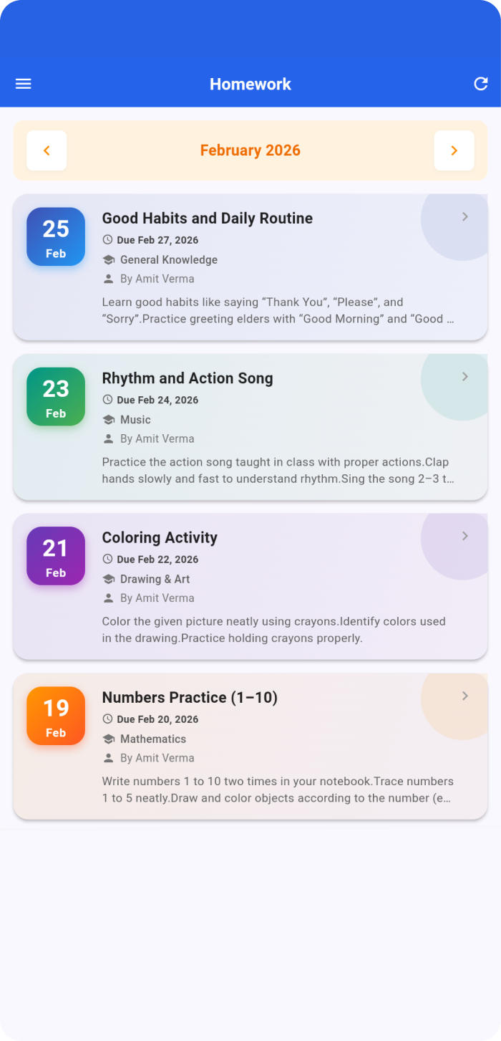Image resolution: width=501 pixels, height=1041 pixels.
Task: Go to the previous month
Action: click(46, 150)
